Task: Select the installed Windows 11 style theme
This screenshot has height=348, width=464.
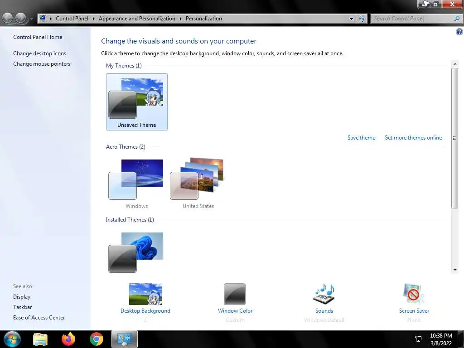Action: click(137, 252)
